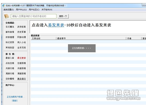Open the 系统设置(S) menu
This screenshot has width=146, height=105.
9,10
